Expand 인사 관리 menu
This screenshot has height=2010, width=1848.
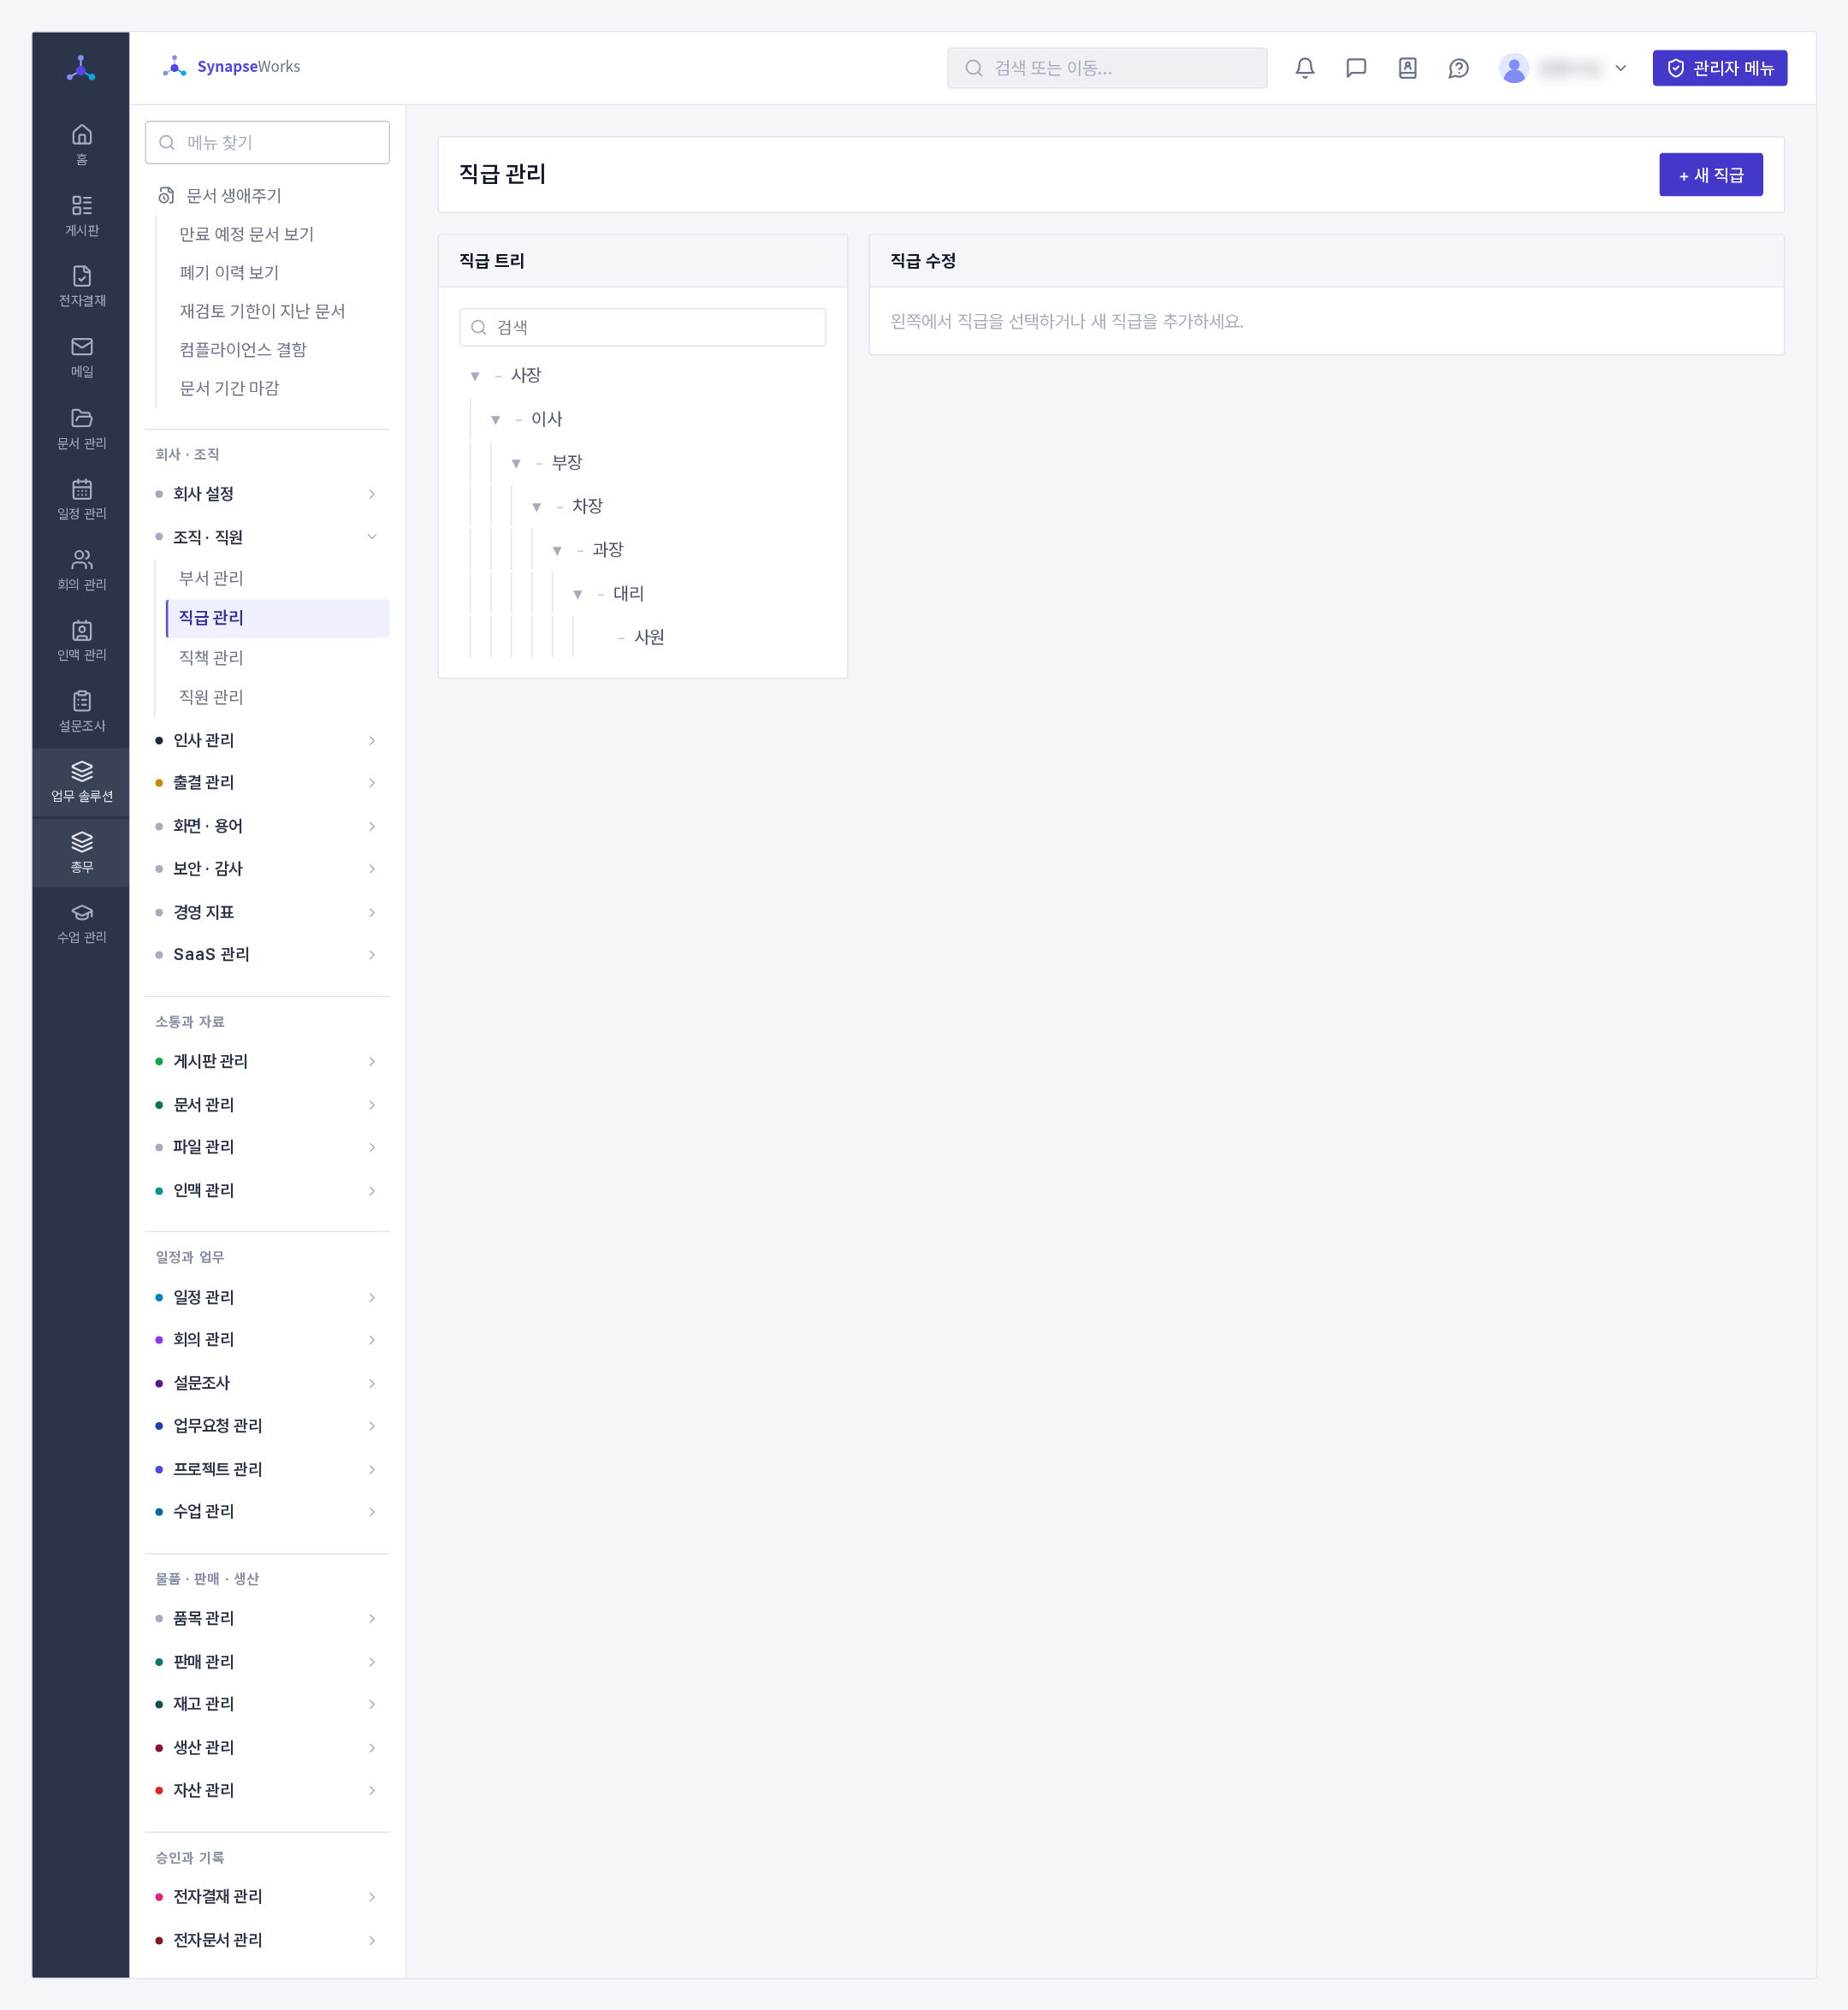[x=267, y=741]
